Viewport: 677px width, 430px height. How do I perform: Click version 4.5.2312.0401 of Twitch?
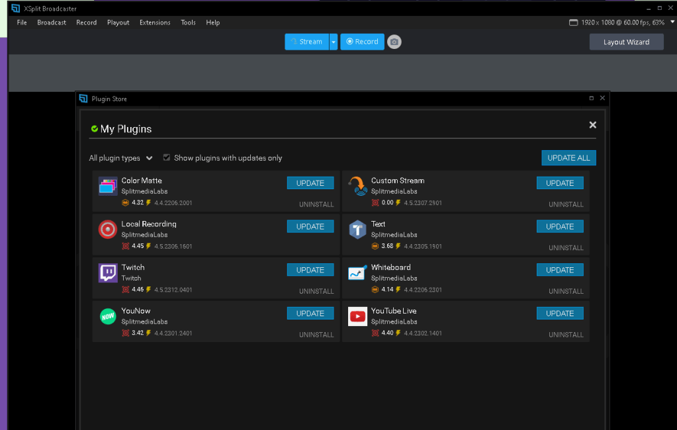(x=173, y=290)
